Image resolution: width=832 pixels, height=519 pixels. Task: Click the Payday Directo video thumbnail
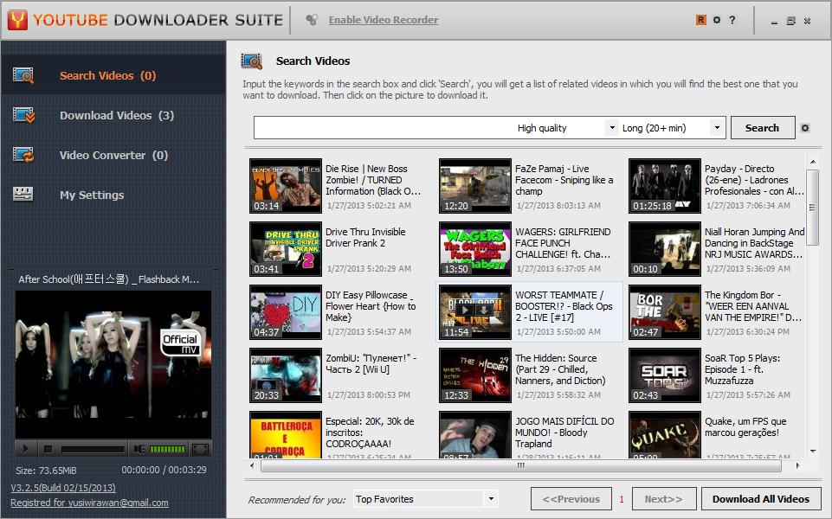point(664,186)
